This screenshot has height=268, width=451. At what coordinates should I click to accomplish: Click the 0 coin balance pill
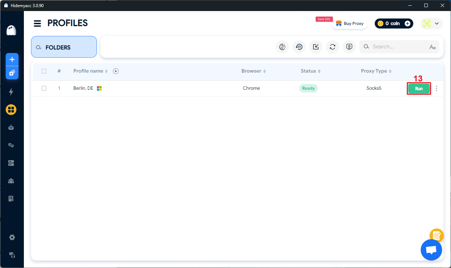tap(394, 23)
